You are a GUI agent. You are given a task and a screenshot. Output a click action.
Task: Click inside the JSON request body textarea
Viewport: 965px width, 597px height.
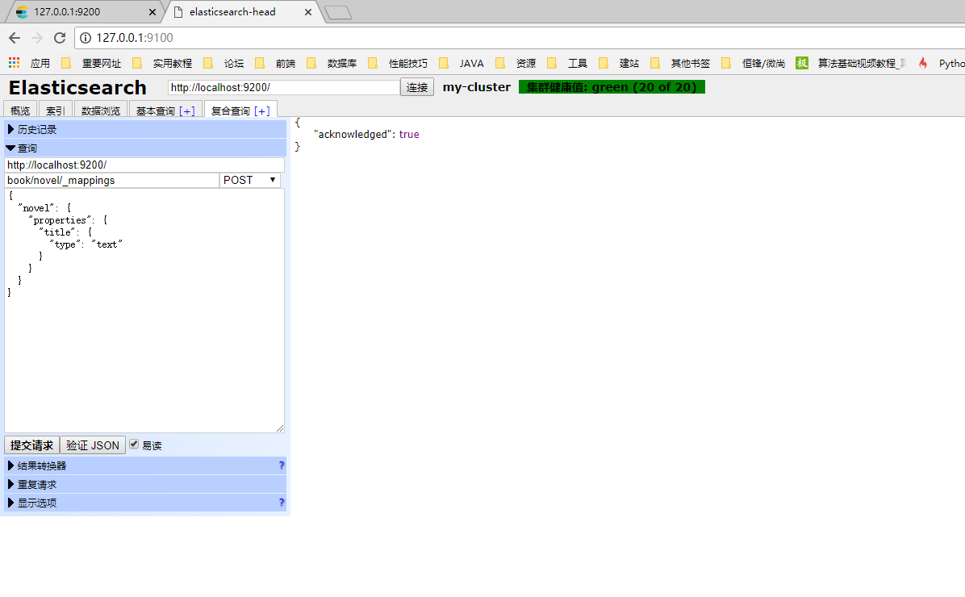click(144, 311)
